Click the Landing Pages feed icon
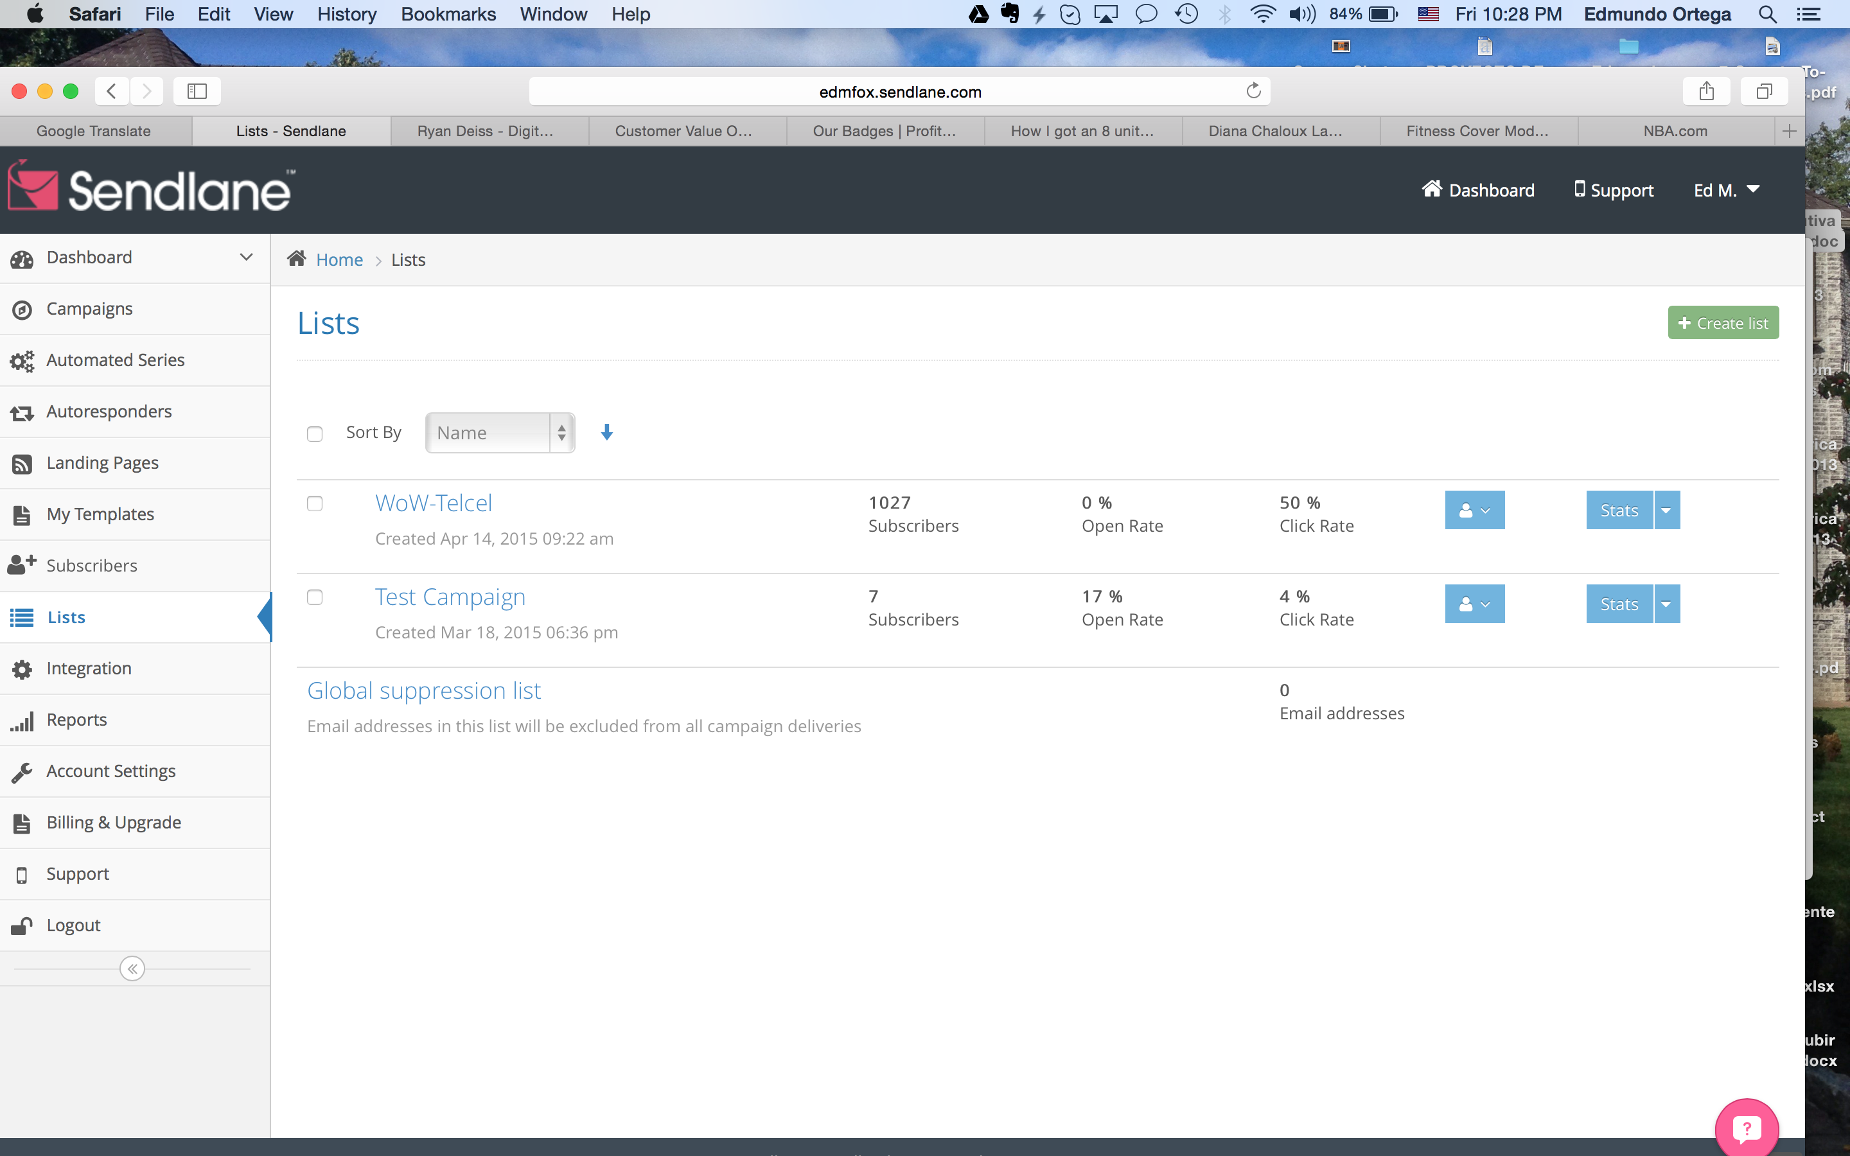Image resolution: width=1850 pixels, height=1156 pixels. [22, 464]
